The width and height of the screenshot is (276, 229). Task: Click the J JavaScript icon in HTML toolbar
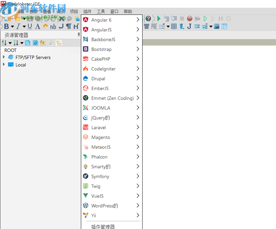click(x=189, y=26)
